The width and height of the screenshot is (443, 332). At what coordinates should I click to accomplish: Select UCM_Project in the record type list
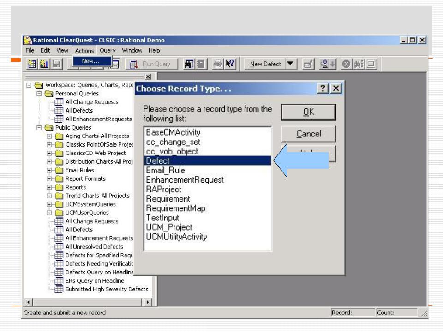click(x=208, y=227)
